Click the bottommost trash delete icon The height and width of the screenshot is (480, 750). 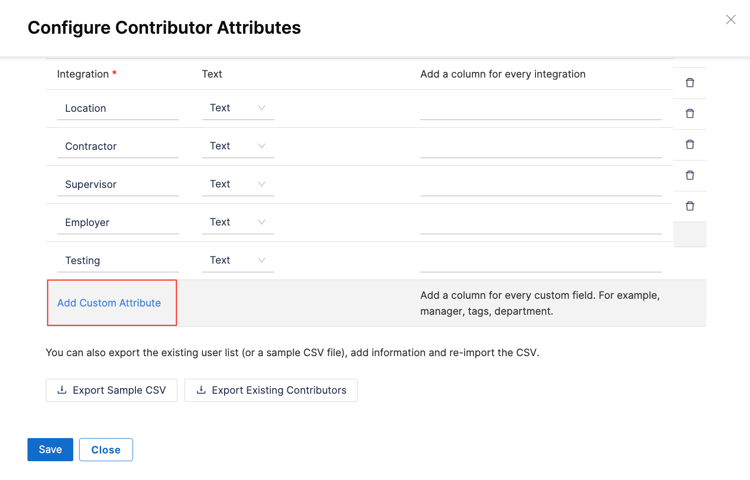point(690,206)
